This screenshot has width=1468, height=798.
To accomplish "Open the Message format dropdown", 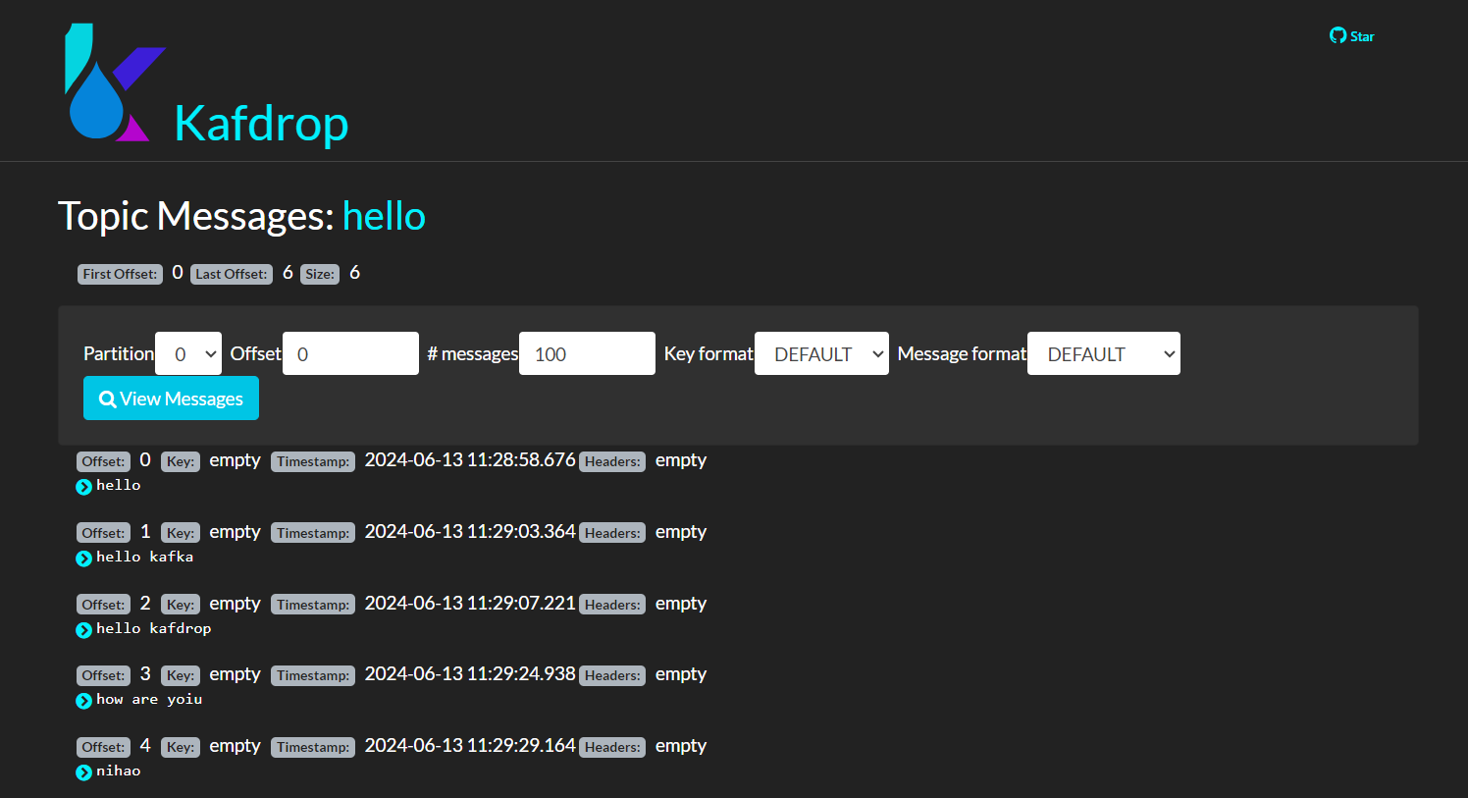I will [x=1103, y=353].
